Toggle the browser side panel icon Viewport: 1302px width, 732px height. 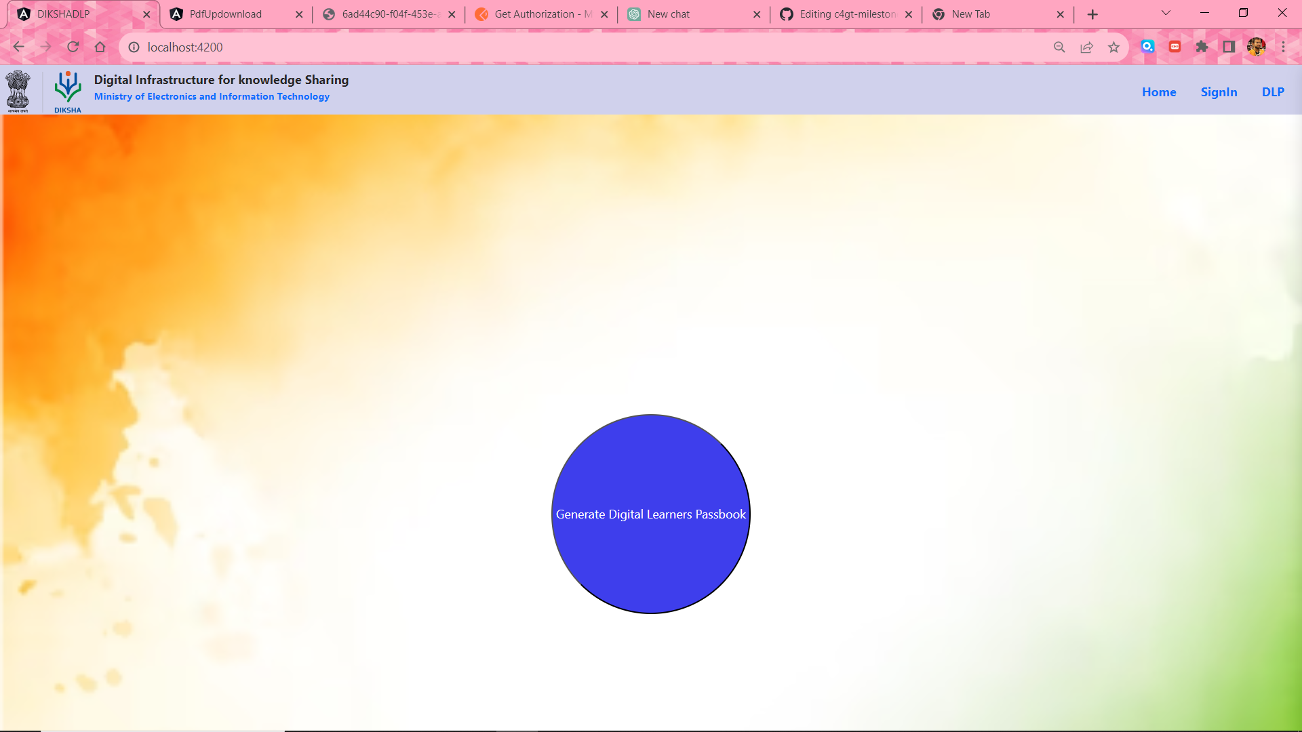coord(1229,47)
